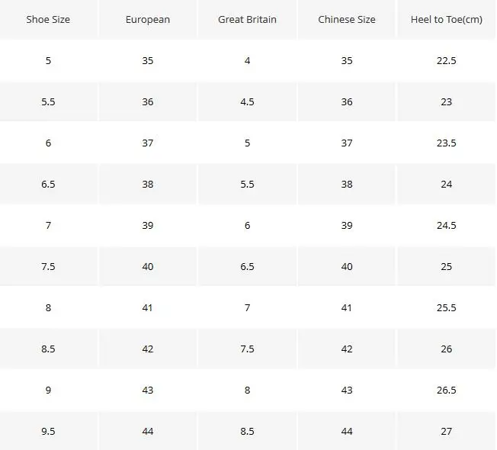Click the shoe size 5.5 cell

tap(48, 101)
